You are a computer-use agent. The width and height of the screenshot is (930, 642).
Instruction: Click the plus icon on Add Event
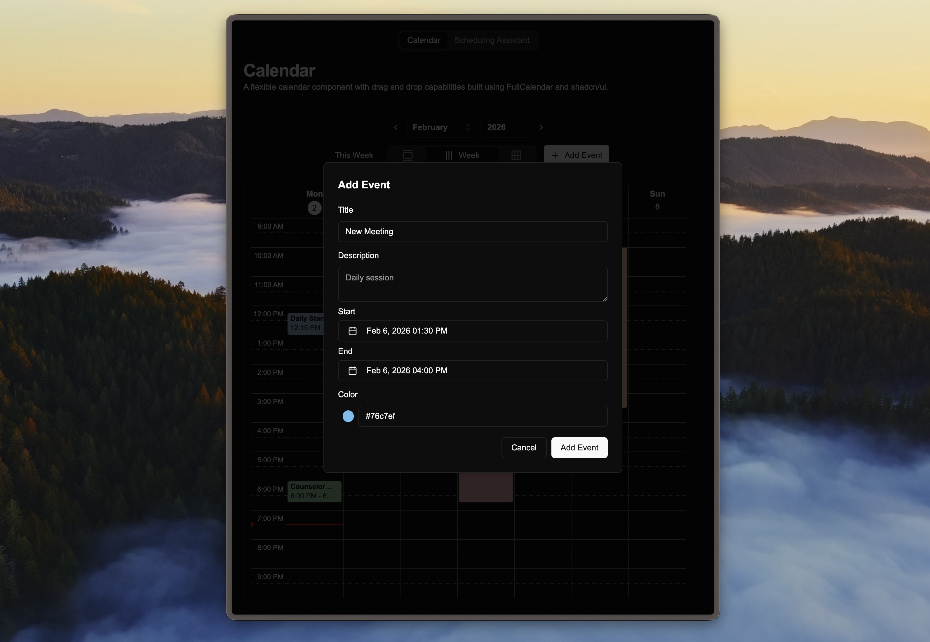coord(555,155)
